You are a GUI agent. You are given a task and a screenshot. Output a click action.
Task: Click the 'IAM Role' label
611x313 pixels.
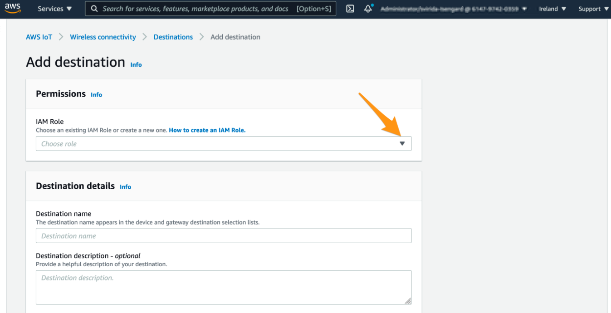(x=50, y=122)
